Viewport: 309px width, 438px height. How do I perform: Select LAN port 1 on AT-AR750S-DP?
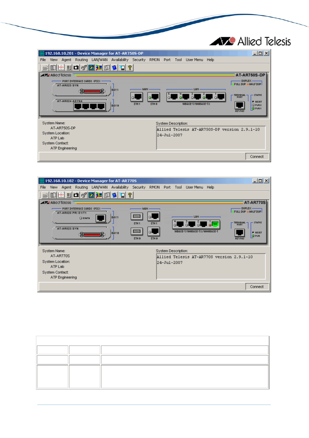[x=220, y=97]
